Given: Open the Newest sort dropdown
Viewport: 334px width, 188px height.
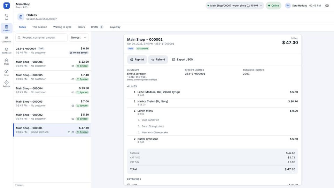Looking at the screenshot, I should (x=79, y=38).
